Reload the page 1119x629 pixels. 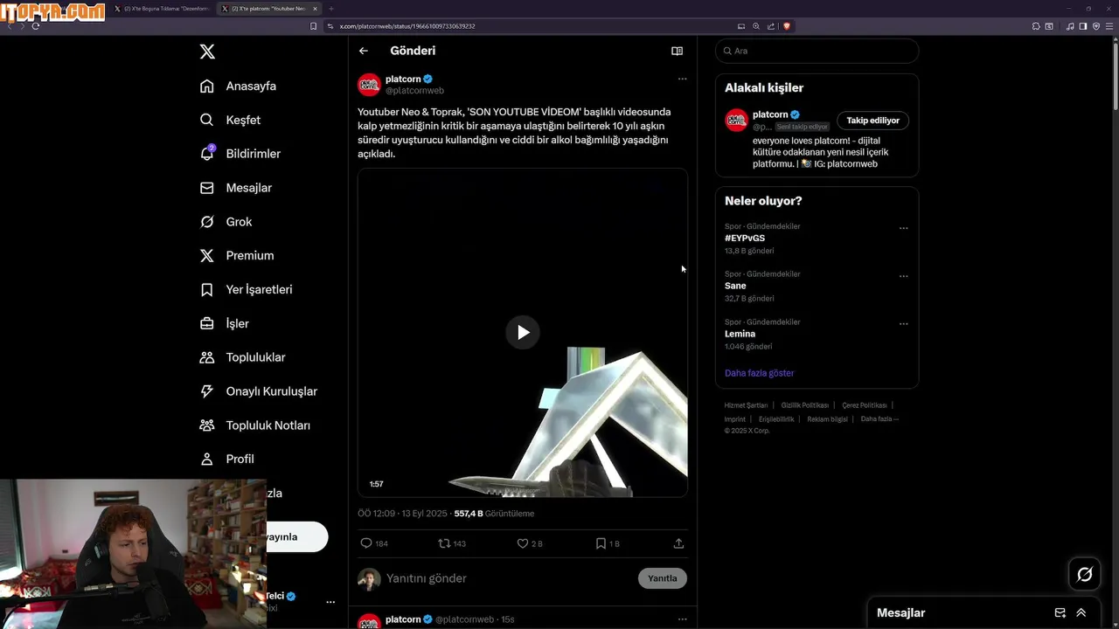coord(36,26)
